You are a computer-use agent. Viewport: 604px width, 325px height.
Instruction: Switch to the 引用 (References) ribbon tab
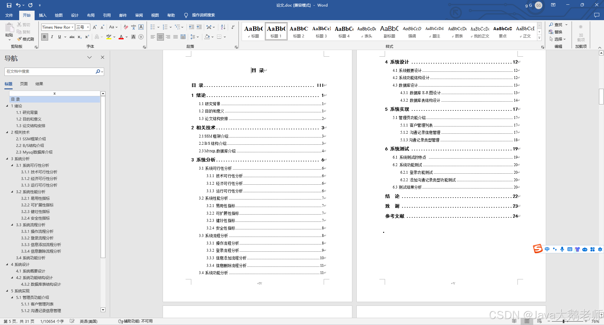coord(107,15)
